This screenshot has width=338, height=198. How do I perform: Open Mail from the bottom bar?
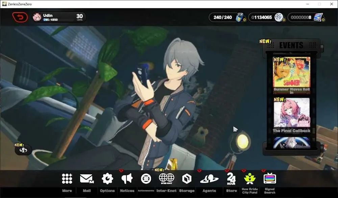point(87,179)
